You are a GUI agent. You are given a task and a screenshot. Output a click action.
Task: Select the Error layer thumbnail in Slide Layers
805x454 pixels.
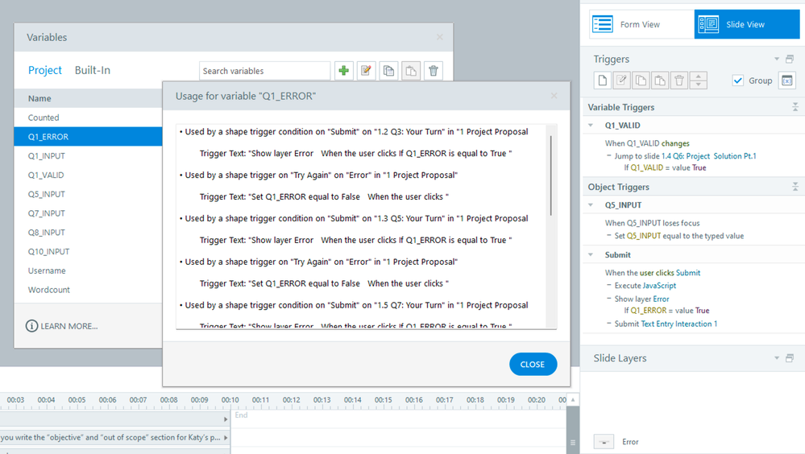(x=604, y=441)
